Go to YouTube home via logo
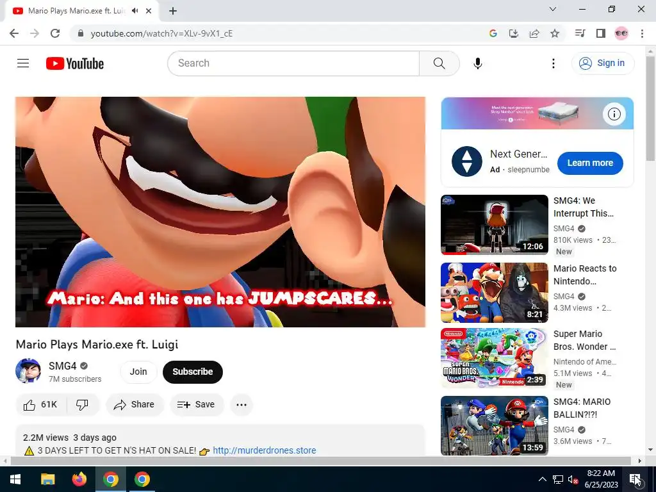Viewport: 656px width, 492px height. tap(75, 63)
